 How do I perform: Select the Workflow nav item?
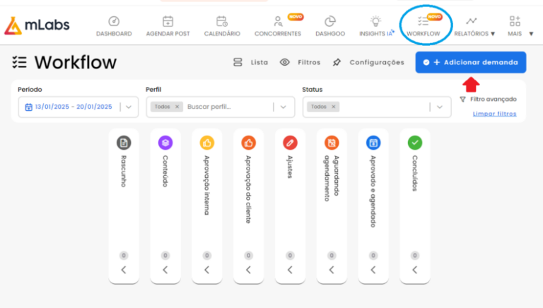coord(424,26)
